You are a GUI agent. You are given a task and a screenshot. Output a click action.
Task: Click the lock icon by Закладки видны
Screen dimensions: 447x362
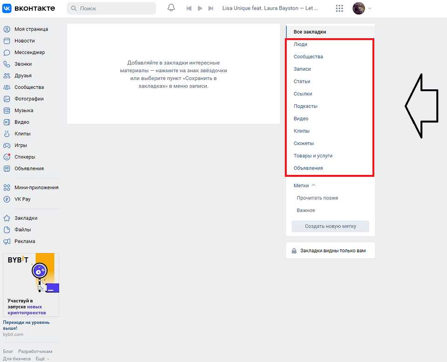point(294,251)
